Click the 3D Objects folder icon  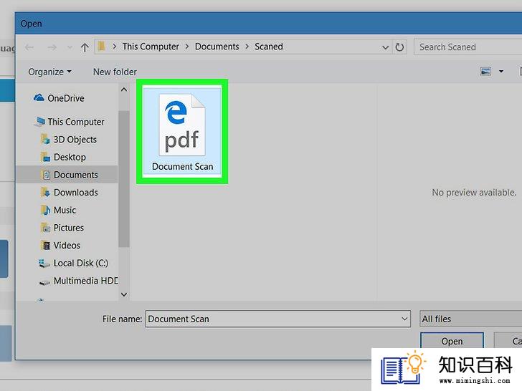pyautogui.click(x=45, y=140)
